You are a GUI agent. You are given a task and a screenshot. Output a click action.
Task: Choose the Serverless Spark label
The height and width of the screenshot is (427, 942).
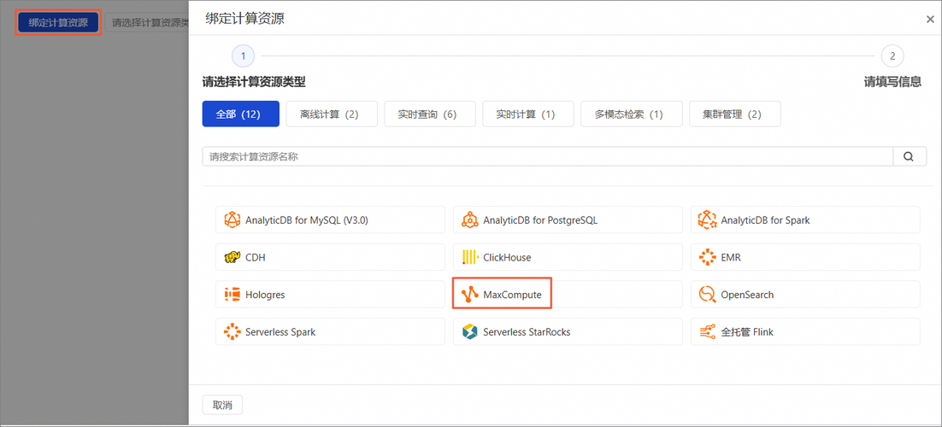click(x=280, y=332)
